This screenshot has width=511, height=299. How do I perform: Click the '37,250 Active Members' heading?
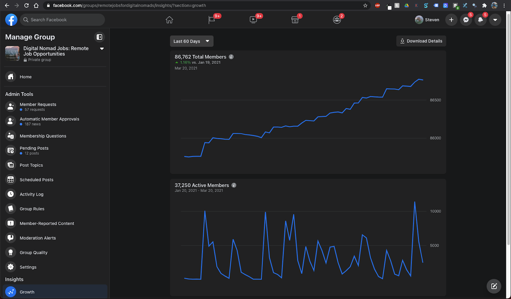(x=202, y=185)
